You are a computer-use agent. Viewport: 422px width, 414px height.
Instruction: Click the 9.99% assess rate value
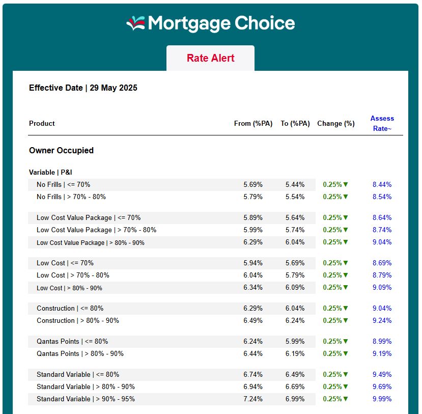382,399
